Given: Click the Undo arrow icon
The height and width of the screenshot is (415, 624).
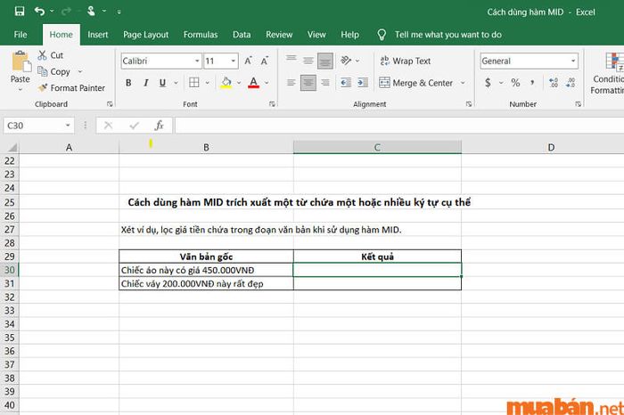Looking at the screenshot, I should [39, 11].
